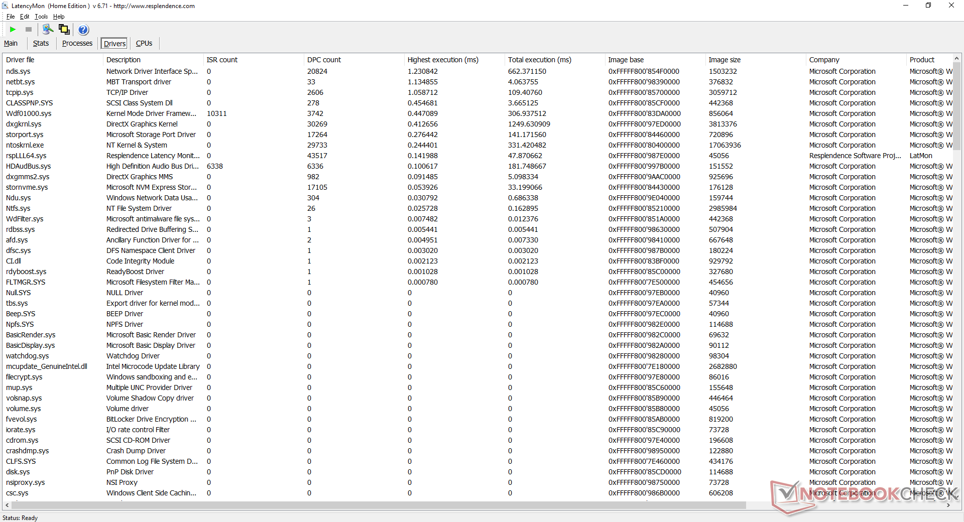964x522 pixels.
Task: Select the stornvme.sys driver row
Action: tap(477, 187)
